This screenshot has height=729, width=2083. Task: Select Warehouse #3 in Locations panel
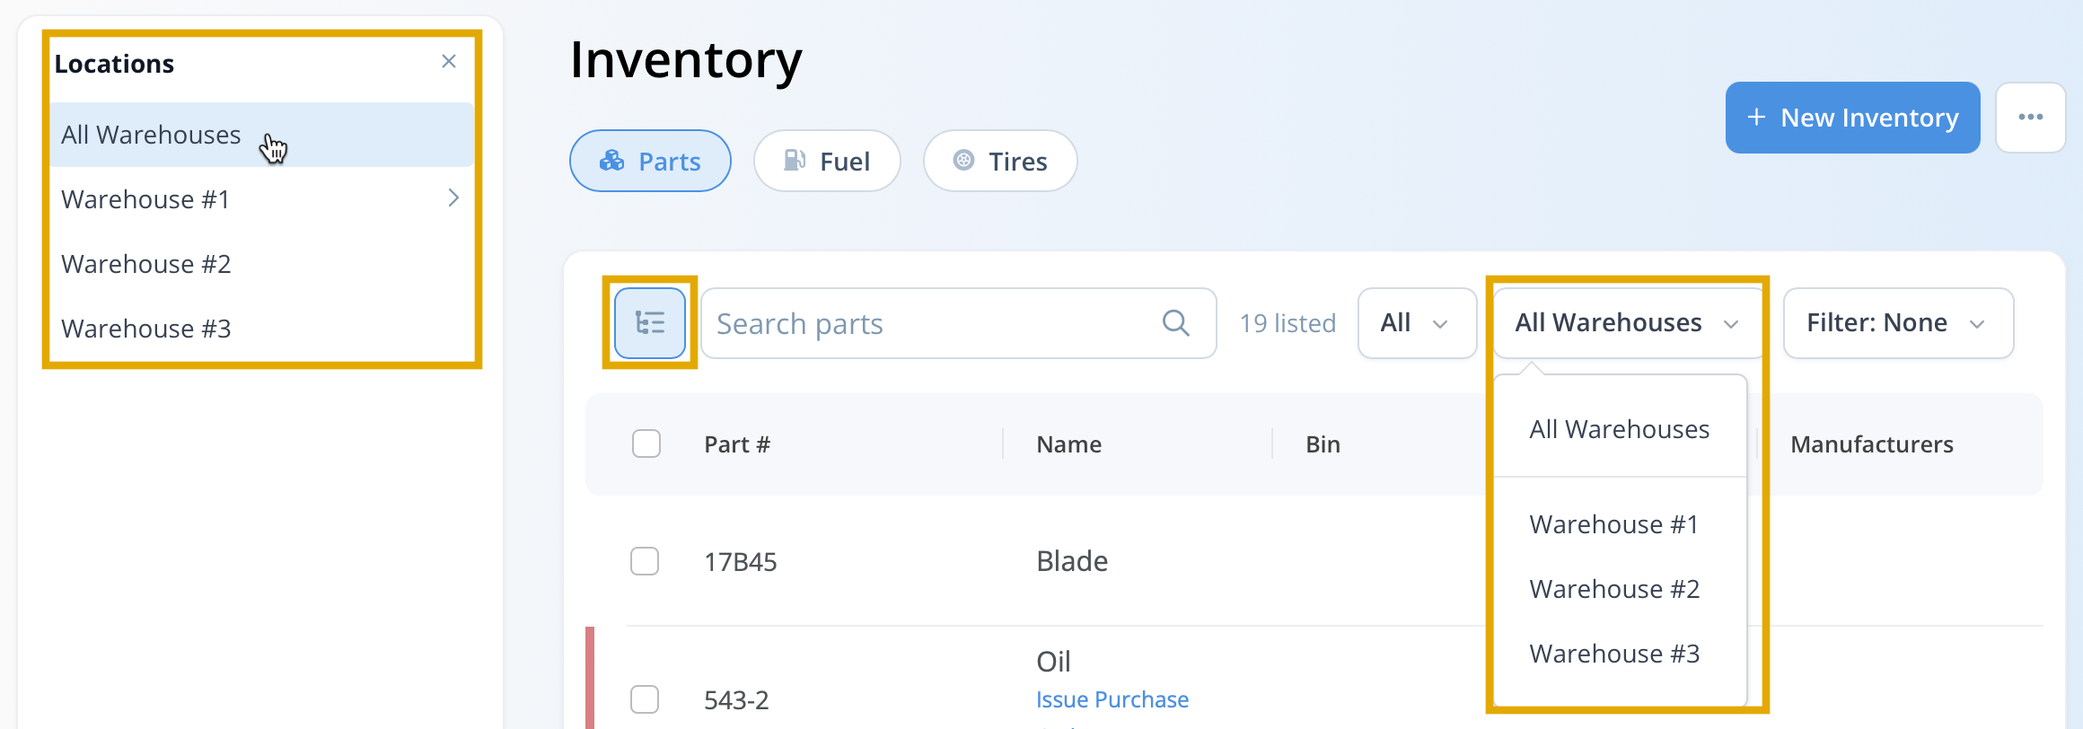coord(261,329)
